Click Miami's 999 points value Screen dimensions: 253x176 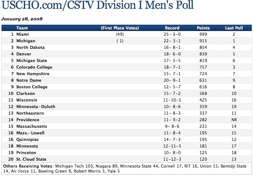coord(203,34)
